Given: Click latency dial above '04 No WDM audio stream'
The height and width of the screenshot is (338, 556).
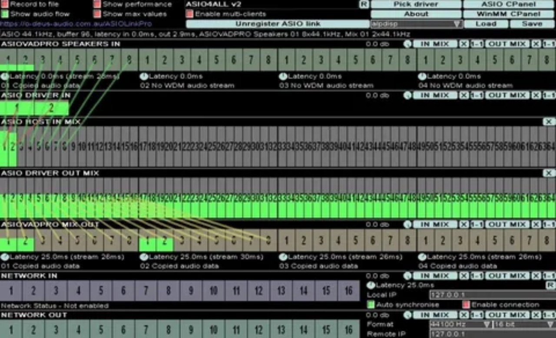Looking at the screenshot, I should tap(422, 76).
